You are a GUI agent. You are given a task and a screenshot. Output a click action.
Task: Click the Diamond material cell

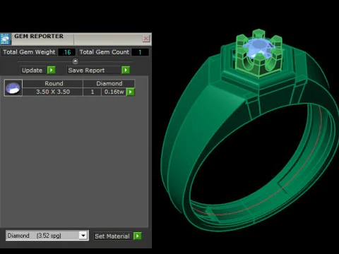point(109,83)
